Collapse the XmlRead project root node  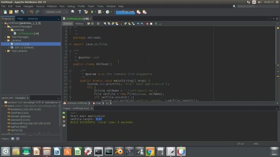coord(2,23)
